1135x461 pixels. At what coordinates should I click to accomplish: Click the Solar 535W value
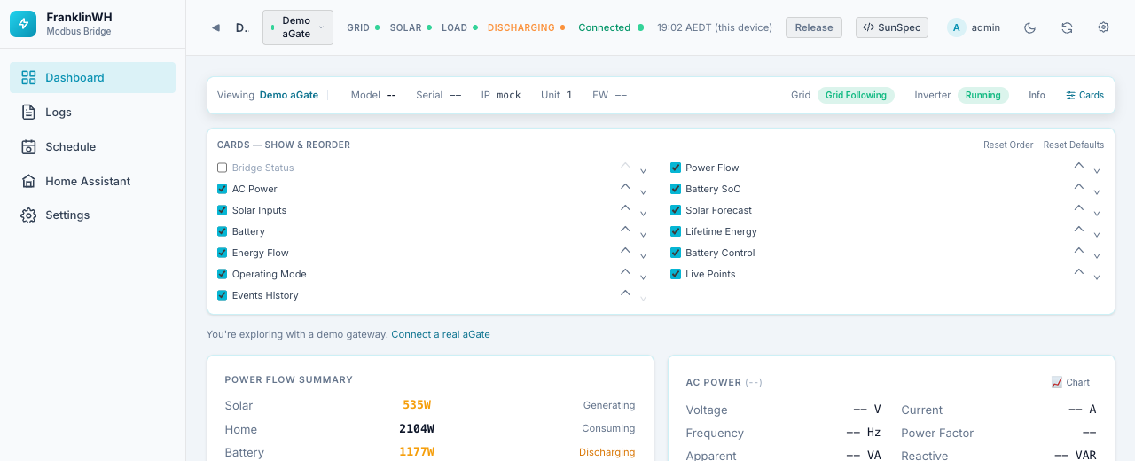coord(417,404)
